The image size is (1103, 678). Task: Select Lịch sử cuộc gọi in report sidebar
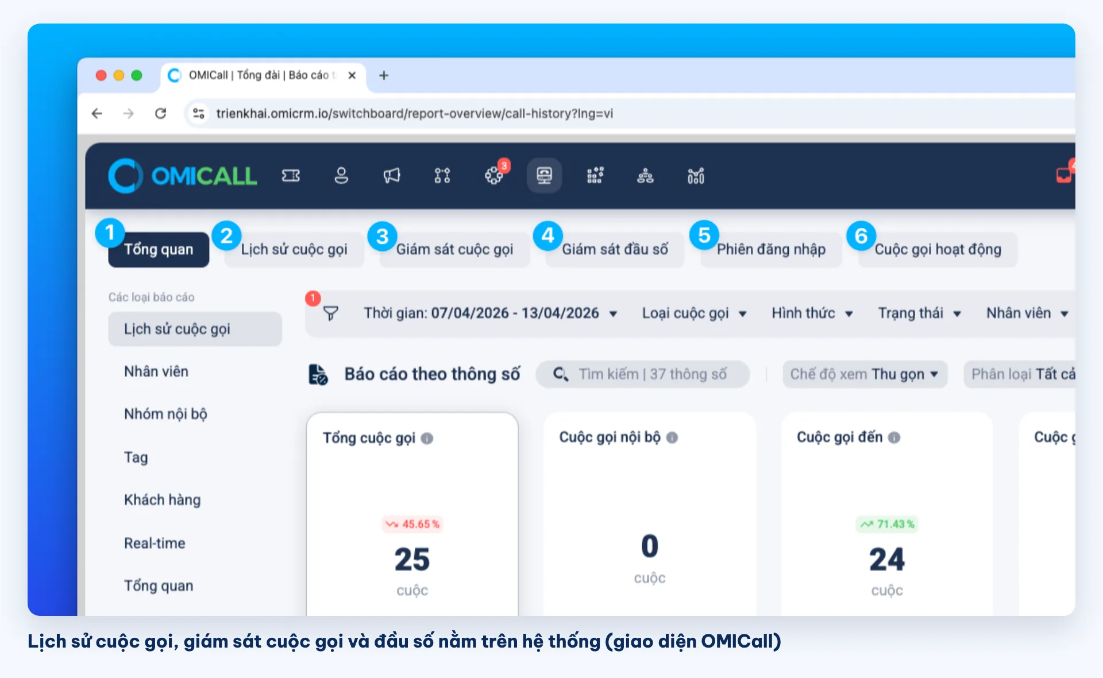pos(195,329)
